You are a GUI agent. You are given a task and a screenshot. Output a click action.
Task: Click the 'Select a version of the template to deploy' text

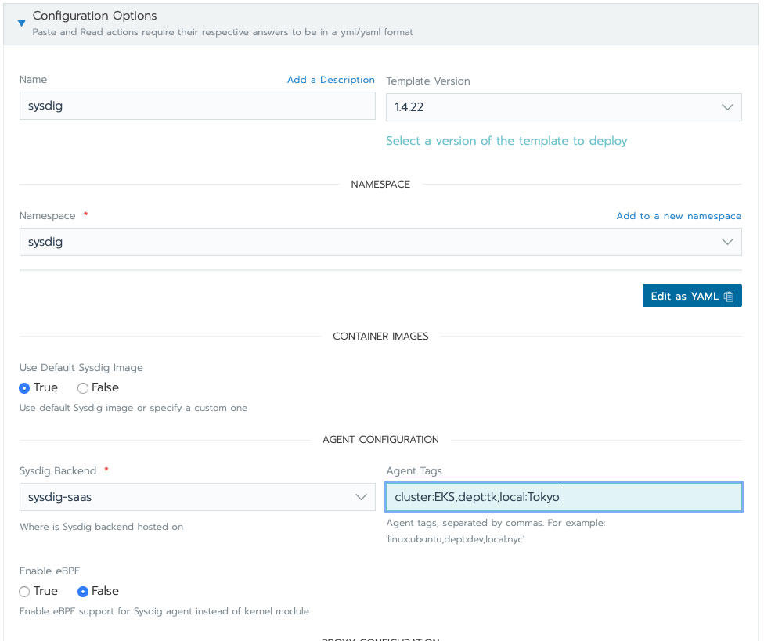click(506, 141)
